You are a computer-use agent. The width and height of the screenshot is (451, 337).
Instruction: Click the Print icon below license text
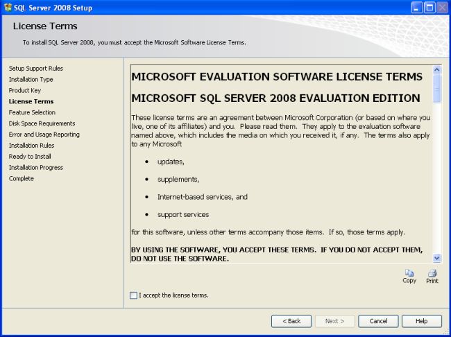coord(432,273)
